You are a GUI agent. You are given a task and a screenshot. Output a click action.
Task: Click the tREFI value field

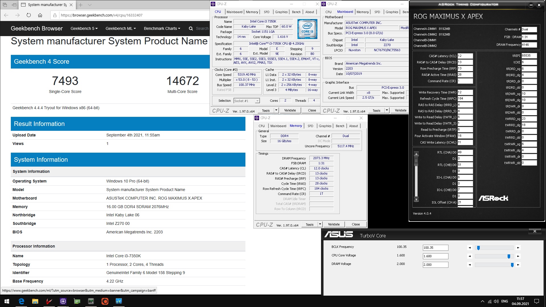click(x=529, y=56)
